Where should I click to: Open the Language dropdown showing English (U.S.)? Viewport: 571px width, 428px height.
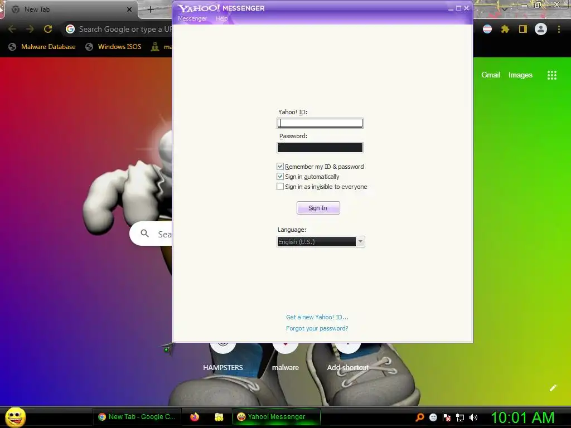point(321,242)
